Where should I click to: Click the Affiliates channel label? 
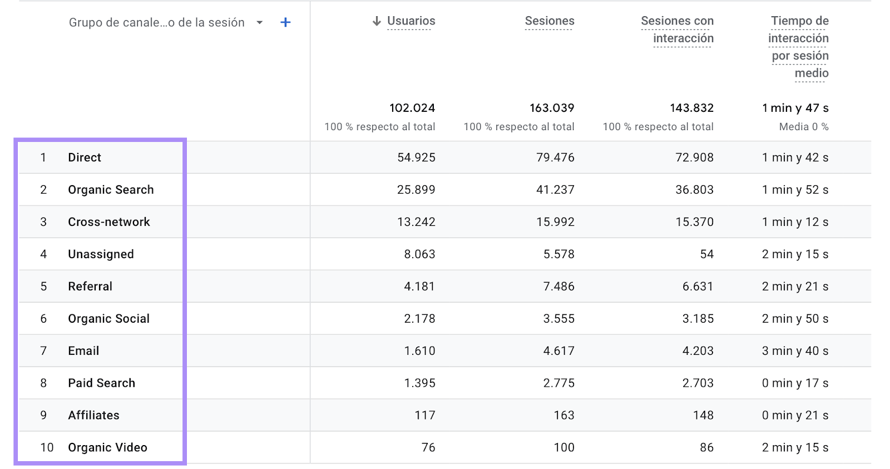pyautogui.click(x=93, y=415)
